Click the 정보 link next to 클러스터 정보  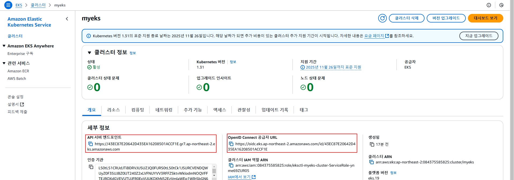click(x=133, y=53)
